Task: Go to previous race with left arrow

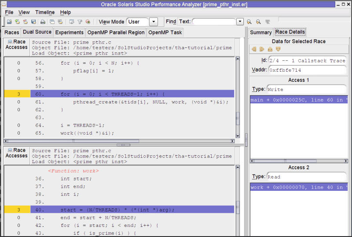Action: [x=254, y=49]
